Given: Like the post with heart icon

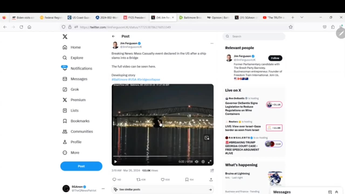Looking at the screenshot, I should coord(163,179).
